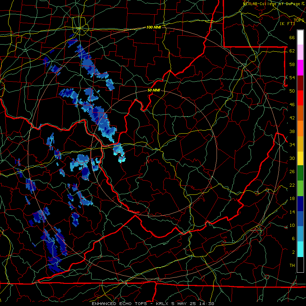The width and height of the screenshot is (306, 306).
Task: Select the '2' scale label
Action: (x=293, y=252)
